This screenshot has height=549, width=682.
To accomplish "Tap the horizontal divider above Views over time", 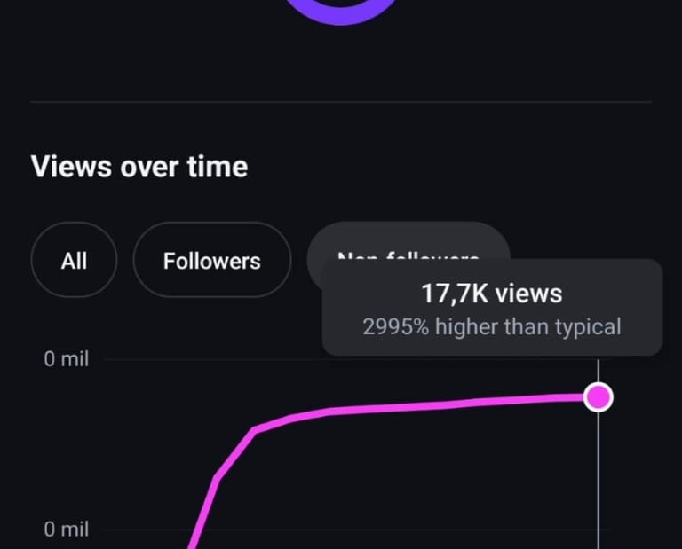I will pos(341,102).
